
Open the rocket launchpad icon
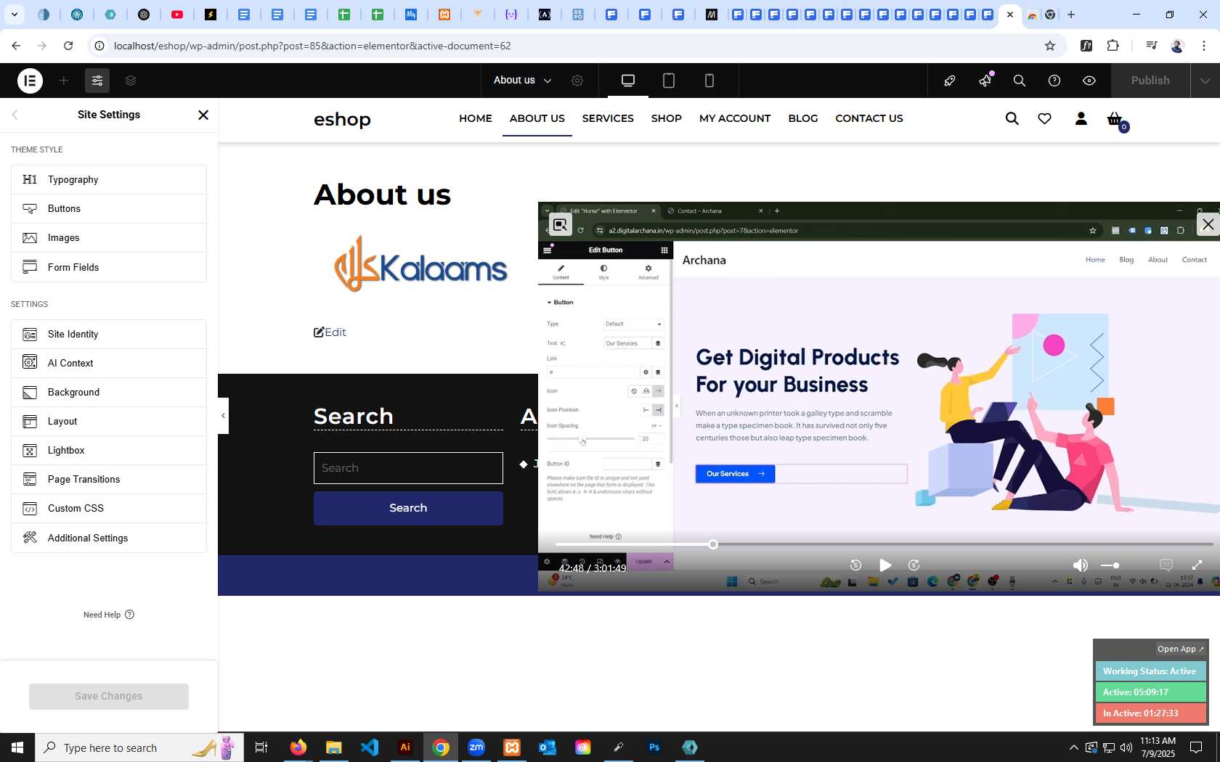click(x=950, y=81)
